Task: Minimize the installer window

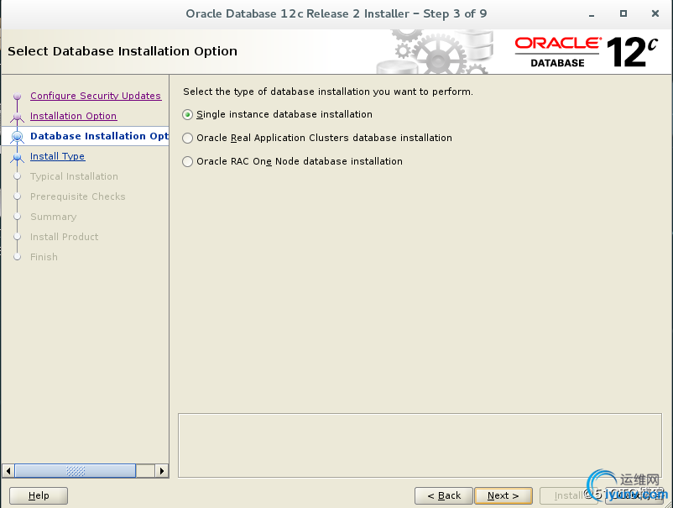Action: [592, 14]
